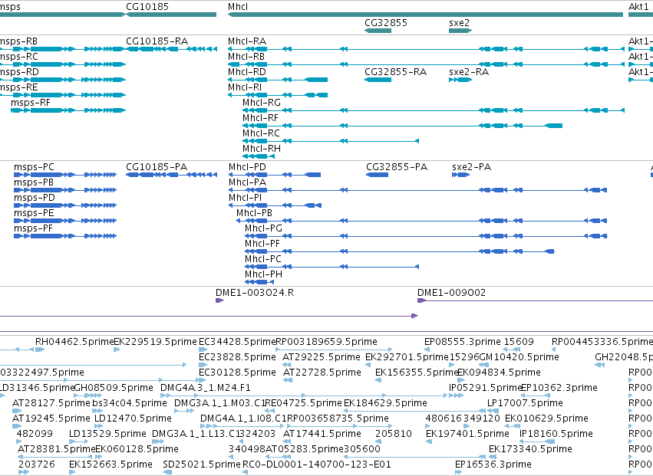Click transcript CG32855-RA label
Viewport: 653px width, 476px height.
[395, 72]
